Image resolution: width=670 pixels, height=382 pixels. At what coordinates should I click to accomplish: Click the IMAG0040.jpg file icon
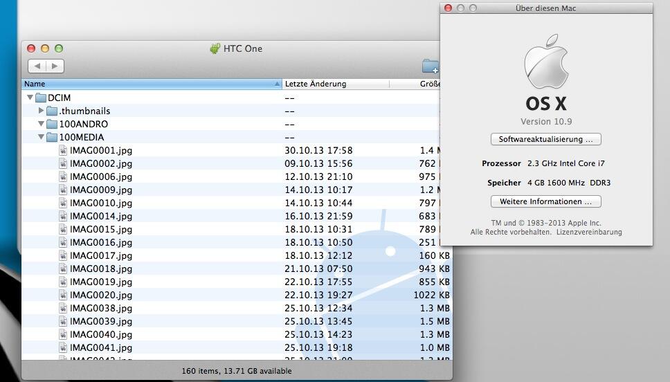tap(63, 334)
